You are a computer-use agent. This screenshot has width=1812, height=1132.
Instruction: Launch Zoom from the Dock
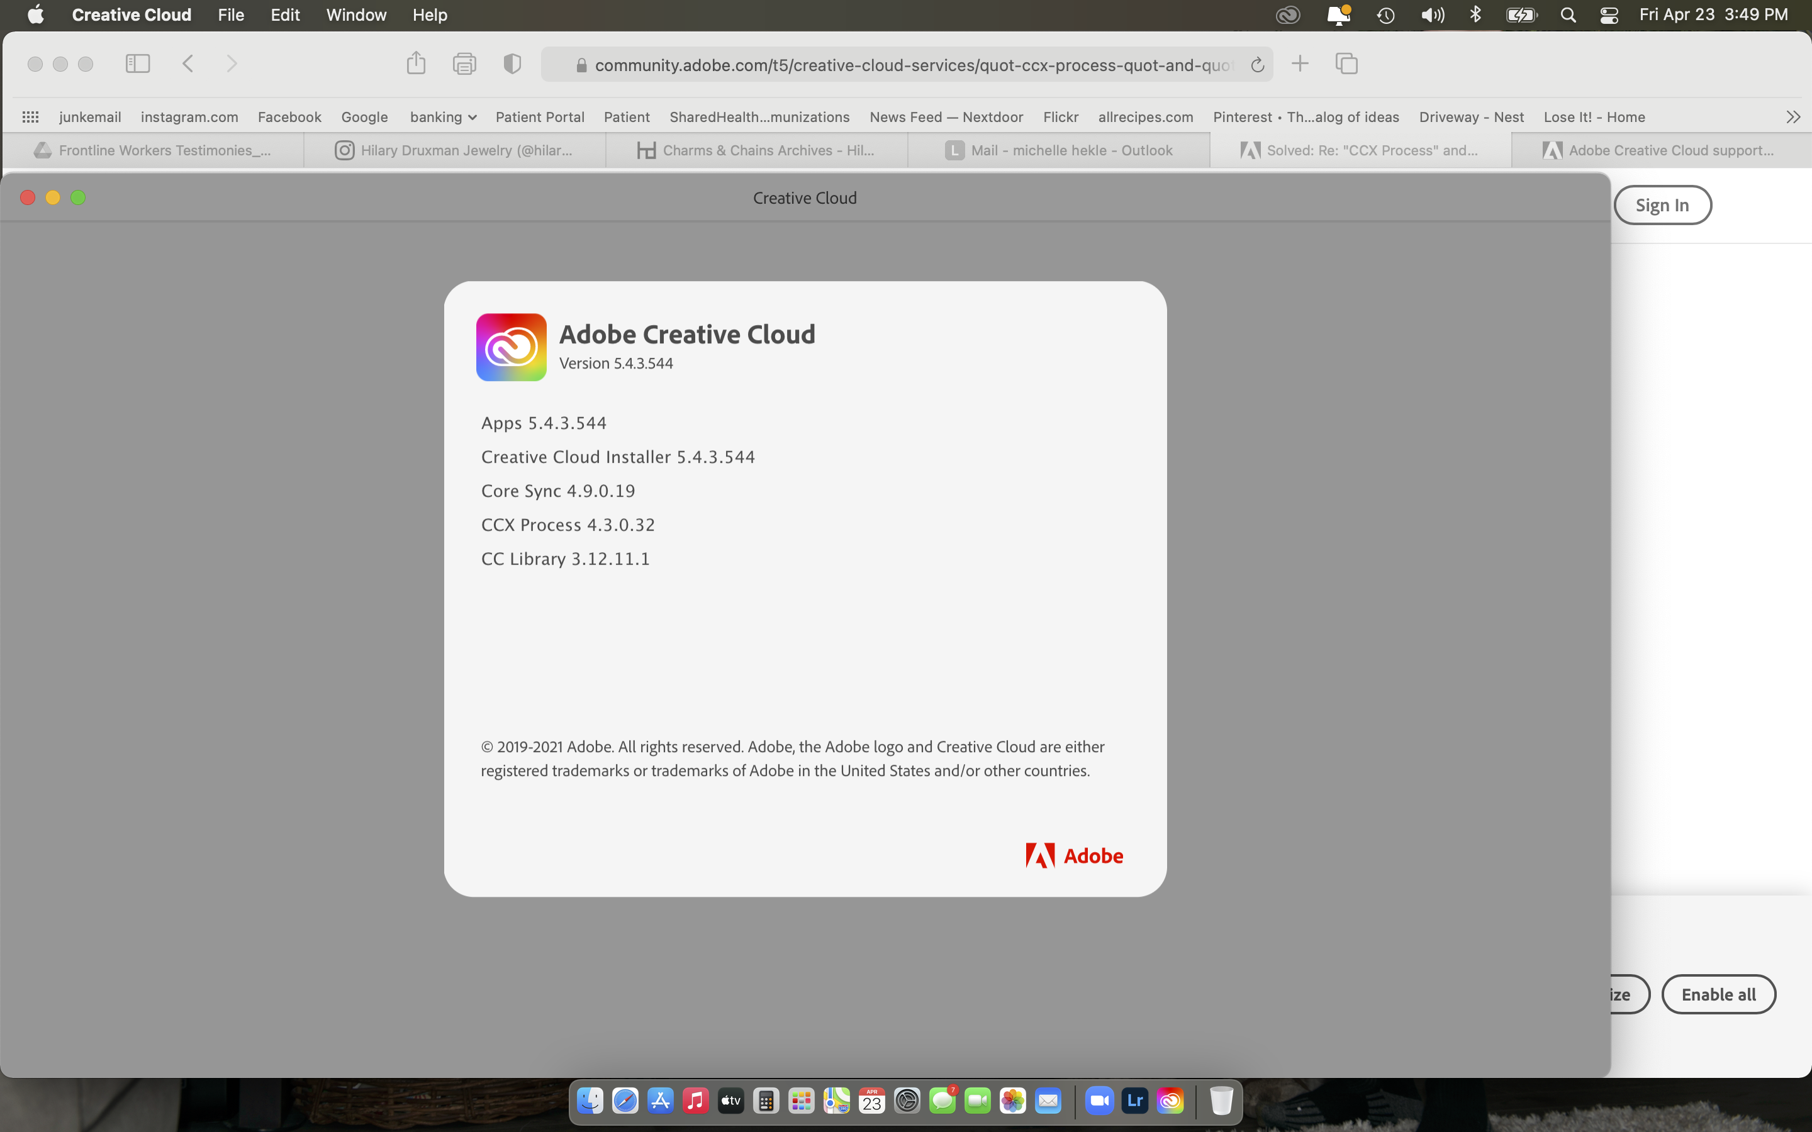tap(1099, 1101)
